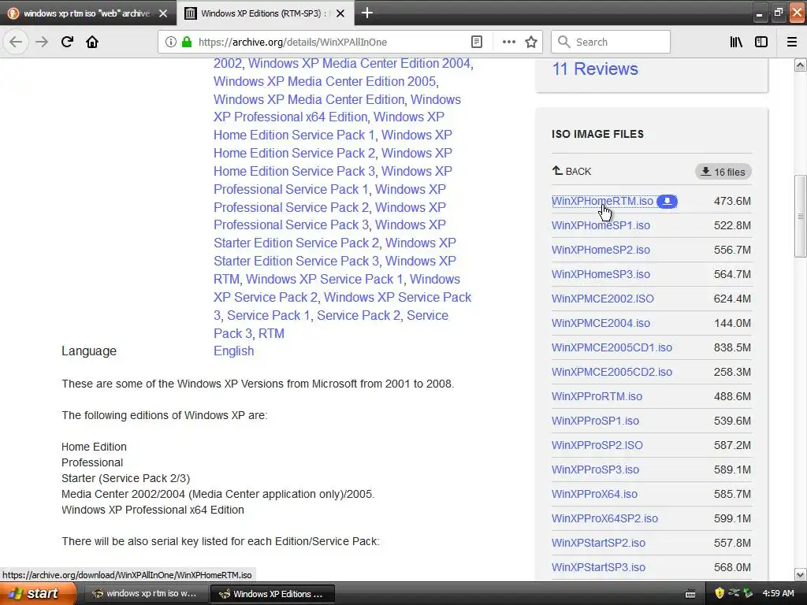Download WinXPProX64.iso

594,495
